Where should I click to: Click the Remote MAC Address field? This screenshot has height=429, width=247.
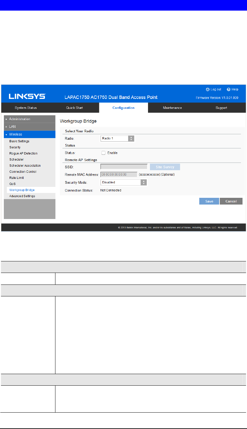tap(119, 175)
